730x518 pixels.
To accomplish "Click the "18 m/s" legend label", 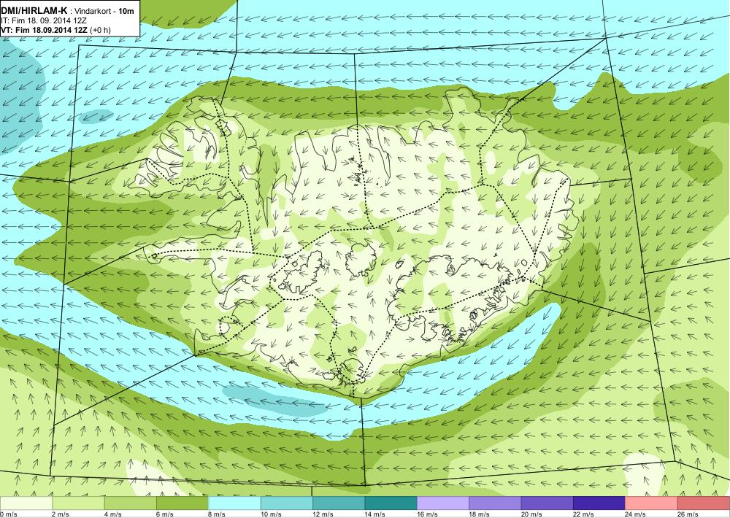I will click(480, 514).
